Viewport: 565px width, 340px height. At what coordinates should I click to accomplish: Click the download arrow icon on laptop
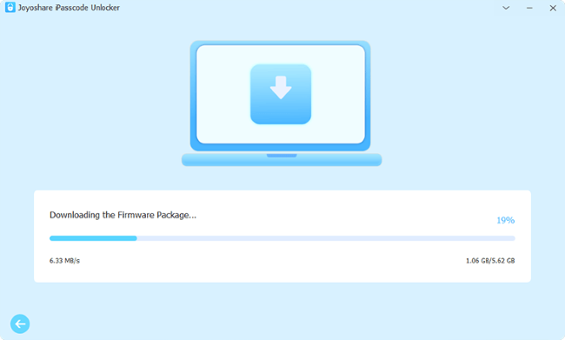click(281, 94)
